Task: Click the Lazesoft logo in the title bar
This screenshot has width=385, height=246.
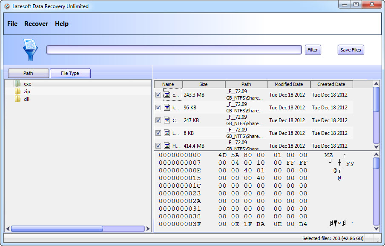Action: click(7, 6)
